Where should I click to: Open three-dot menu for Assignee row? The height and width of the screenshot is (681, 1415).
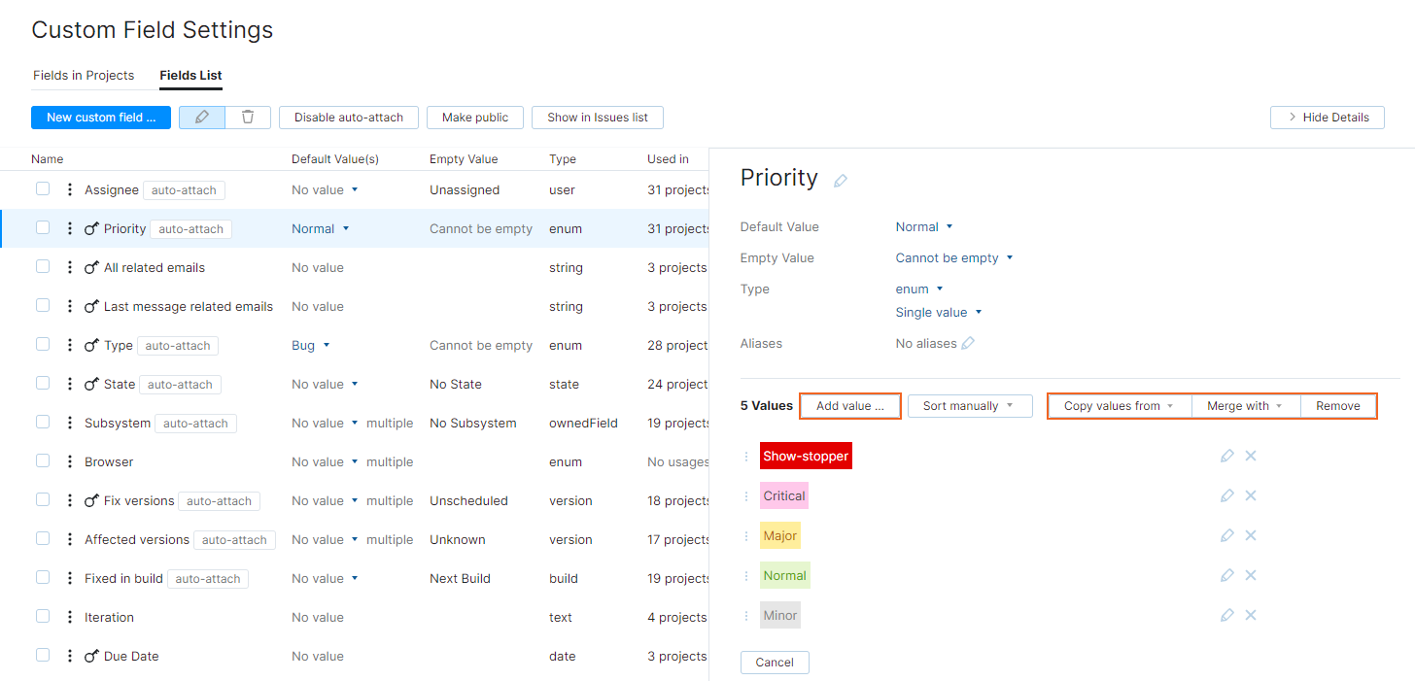(69, 189)
